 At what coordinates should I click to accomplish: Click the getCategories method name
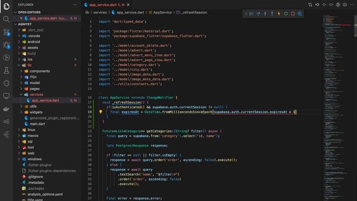(x=159, y=131)
